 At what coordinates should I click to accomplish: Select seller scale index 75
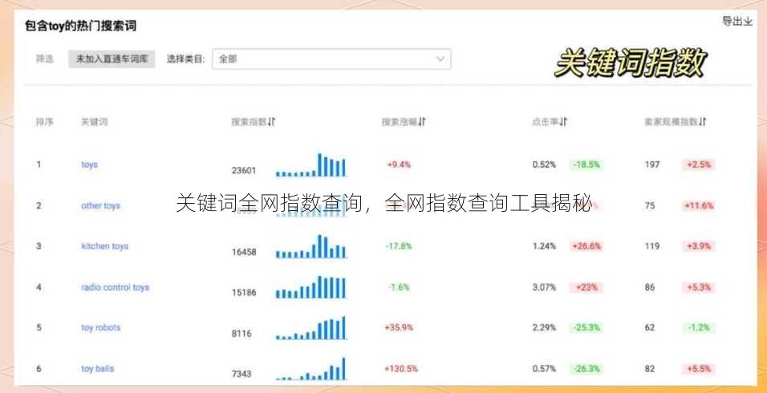[x=650, y=206]
